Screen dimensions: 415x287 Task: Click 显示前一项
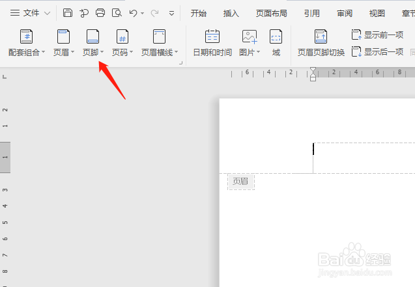(377, 35)
